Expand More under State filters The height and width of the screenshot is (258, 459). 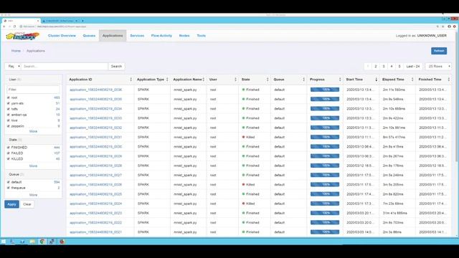(33, 166)
